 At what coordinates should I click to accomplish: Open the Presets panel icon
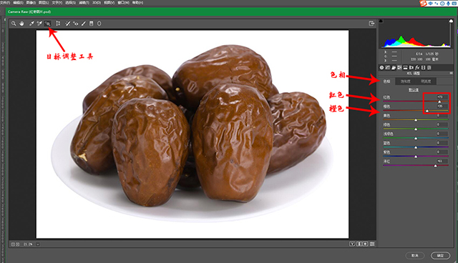429,68
